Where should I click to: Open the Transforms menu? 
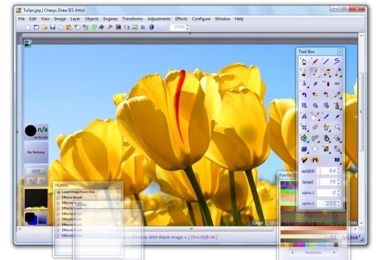(132, 19)
